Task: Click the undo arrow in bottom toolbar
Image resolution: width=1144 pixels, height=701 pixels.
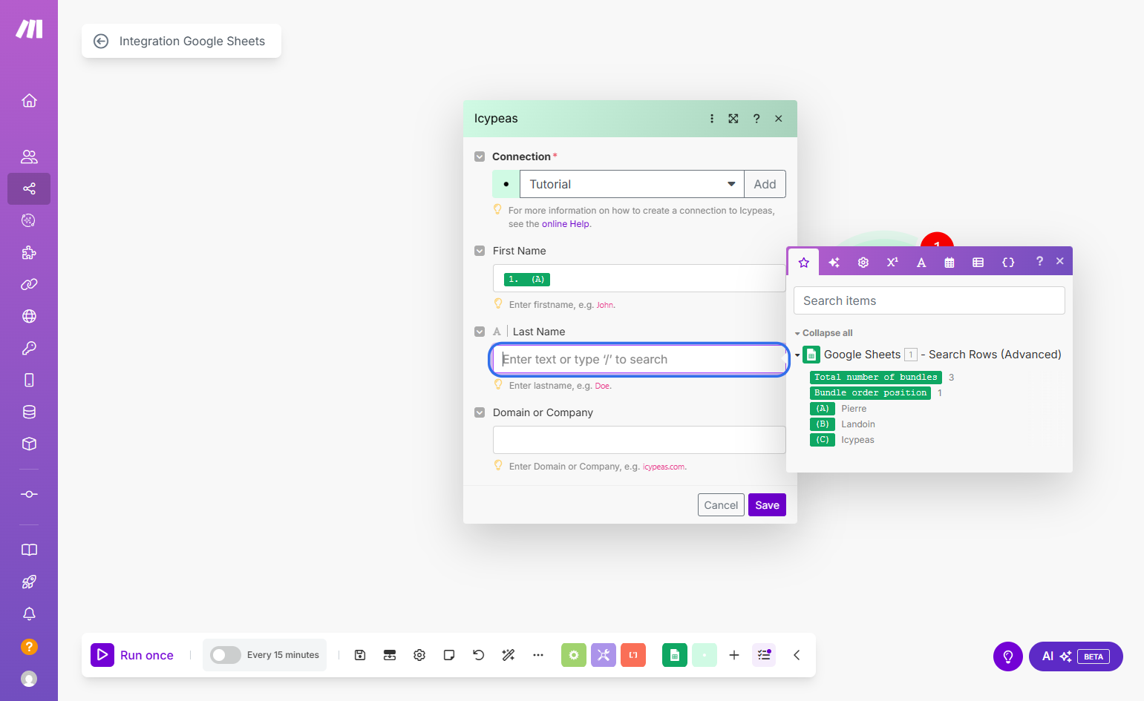Action: pyautogui.click(x=479, y=655)
